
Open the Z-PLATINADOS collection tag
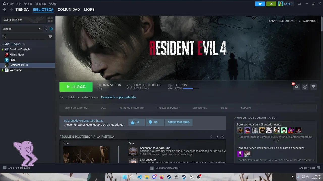(307, 21)
